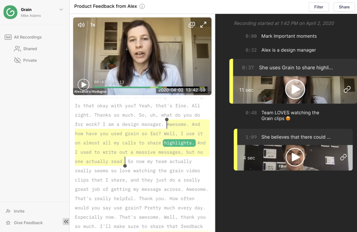Select the note "Mark Important moments"
Viewport: 357px width, 232px height.
point(289,36)
